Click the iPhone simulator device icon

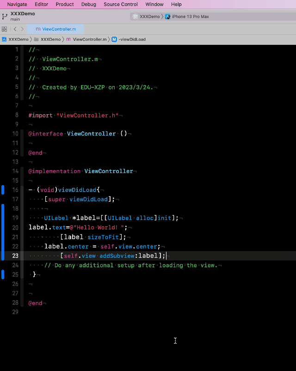tap(167, 17)
